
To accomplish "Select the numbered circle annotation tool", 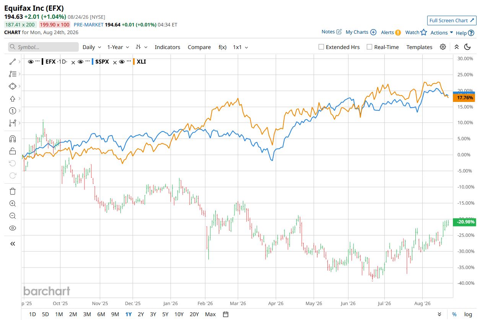I will (x=12, y=111).
